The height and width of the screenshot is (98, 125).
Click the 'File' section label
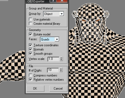click(31, 66)
